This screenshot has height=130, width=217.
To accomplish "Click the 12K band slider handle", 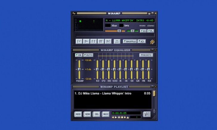I will (137, 69).
